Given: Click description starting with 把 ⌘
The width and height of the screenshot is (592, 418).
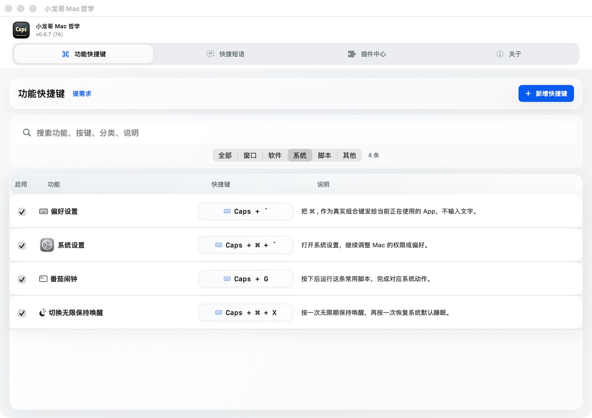Looking at the screenshot, I should click(x=390, y=211).
